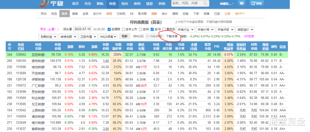Click the 开户 card icon link
Viewport: 310px width, 132px height.
(240, 14)
